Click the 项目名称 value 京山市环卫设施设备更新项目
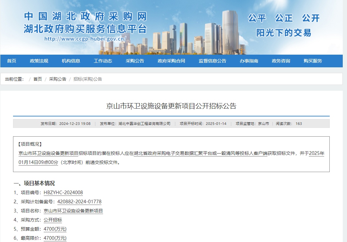The image size is (347, 242). 73,211
